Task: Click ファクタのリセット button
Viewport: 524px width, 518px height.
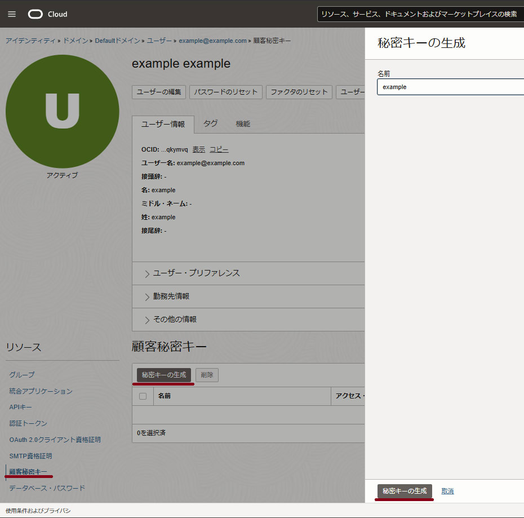Action: 299,92
